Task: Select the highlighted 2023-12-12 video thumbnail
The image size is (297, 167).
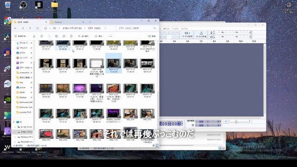Action: (113, 64)
